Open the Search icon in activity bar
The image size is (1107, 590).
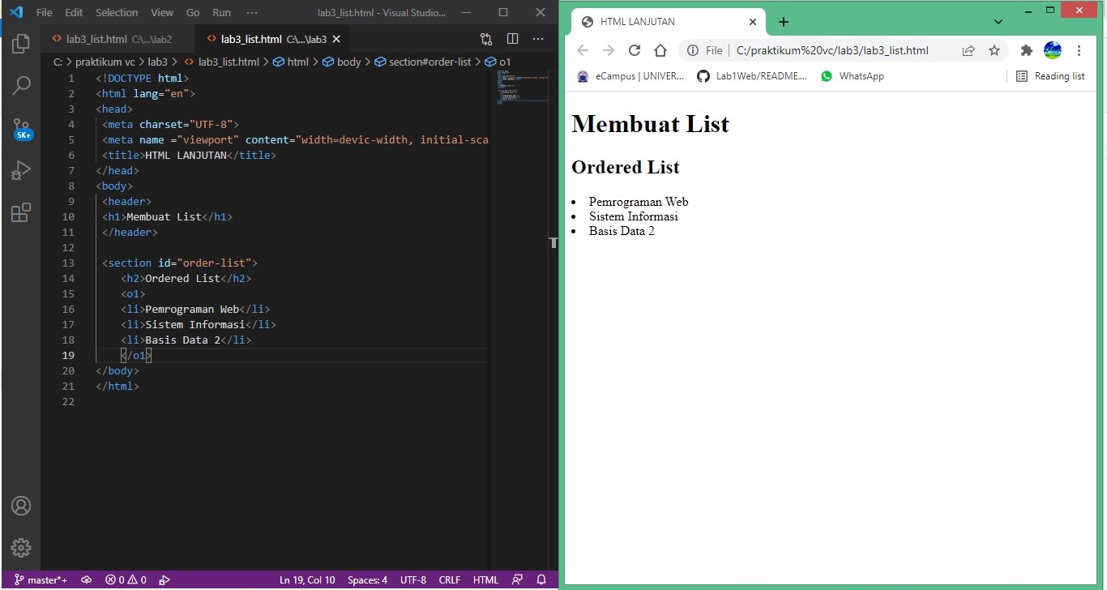[21, 86]
